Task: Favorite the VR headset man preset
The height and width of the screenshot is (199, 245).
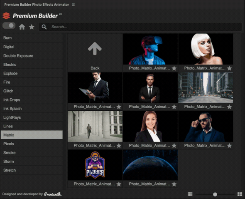Action: [x=174, y=68]
